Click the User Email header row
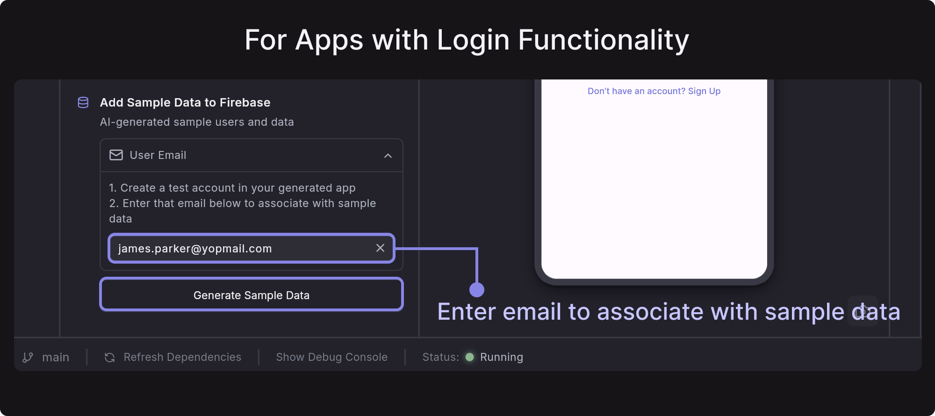The image size is (935, 416). tap(252, 155)
